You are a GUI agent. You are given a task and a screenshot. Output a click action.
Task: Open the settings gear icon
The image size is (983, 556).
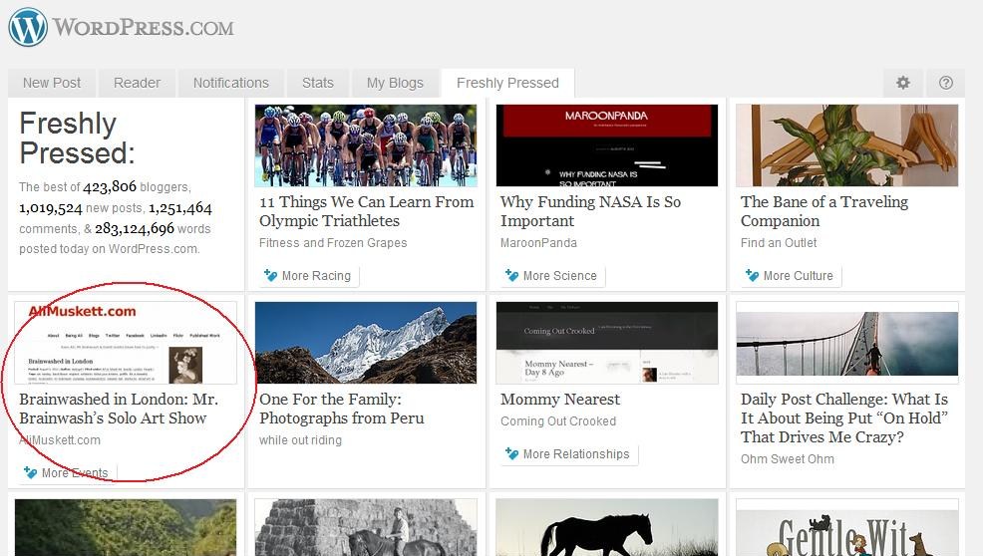pos(902,83)
